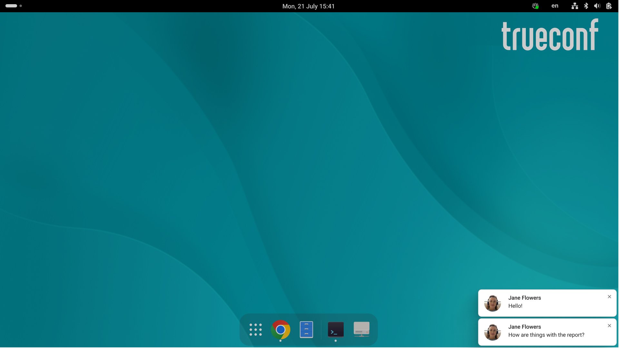Switch the 'en' keyboard layout indicator
Screen dimensions: 619x348
click(x=555, y=6)
